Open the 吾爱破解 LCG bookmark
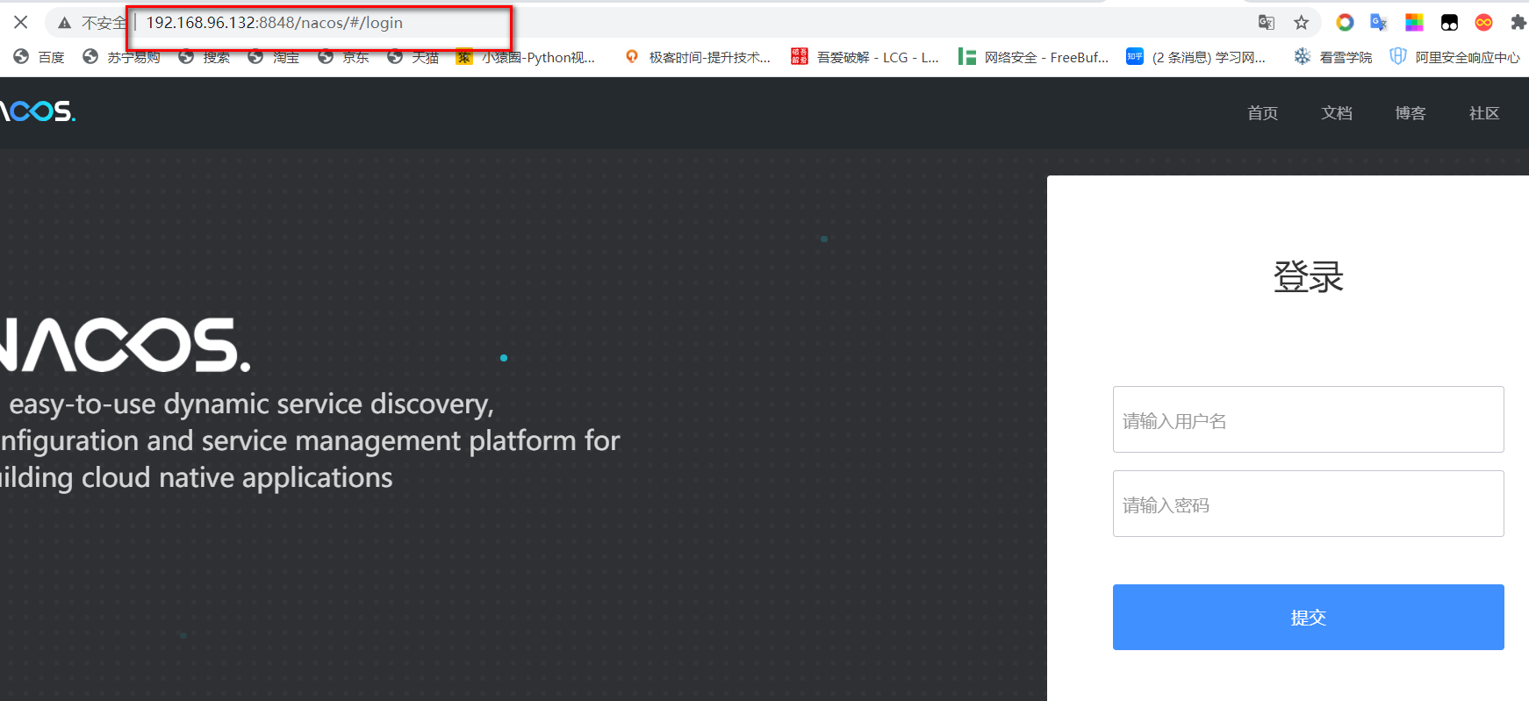The width and height of the screenshot is (1529, 701). [x=865, y=57]
